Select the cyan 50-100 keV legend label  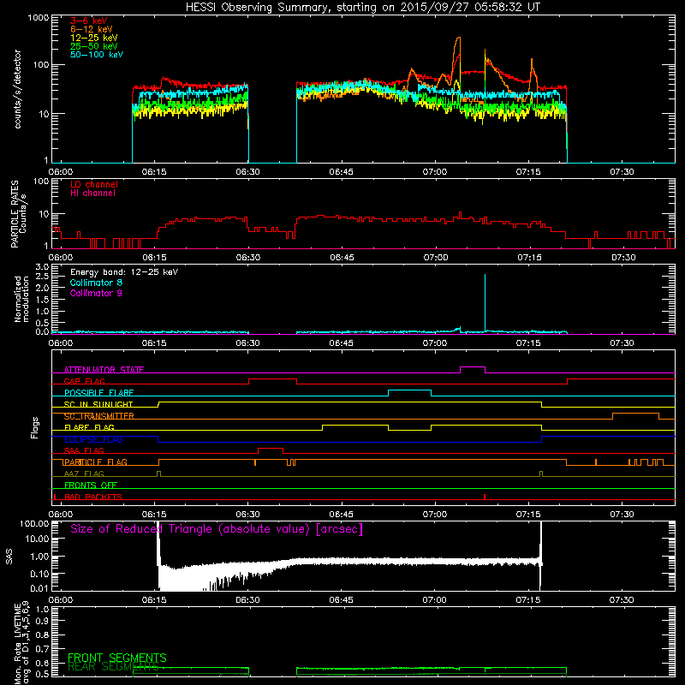tap(97, 55)
